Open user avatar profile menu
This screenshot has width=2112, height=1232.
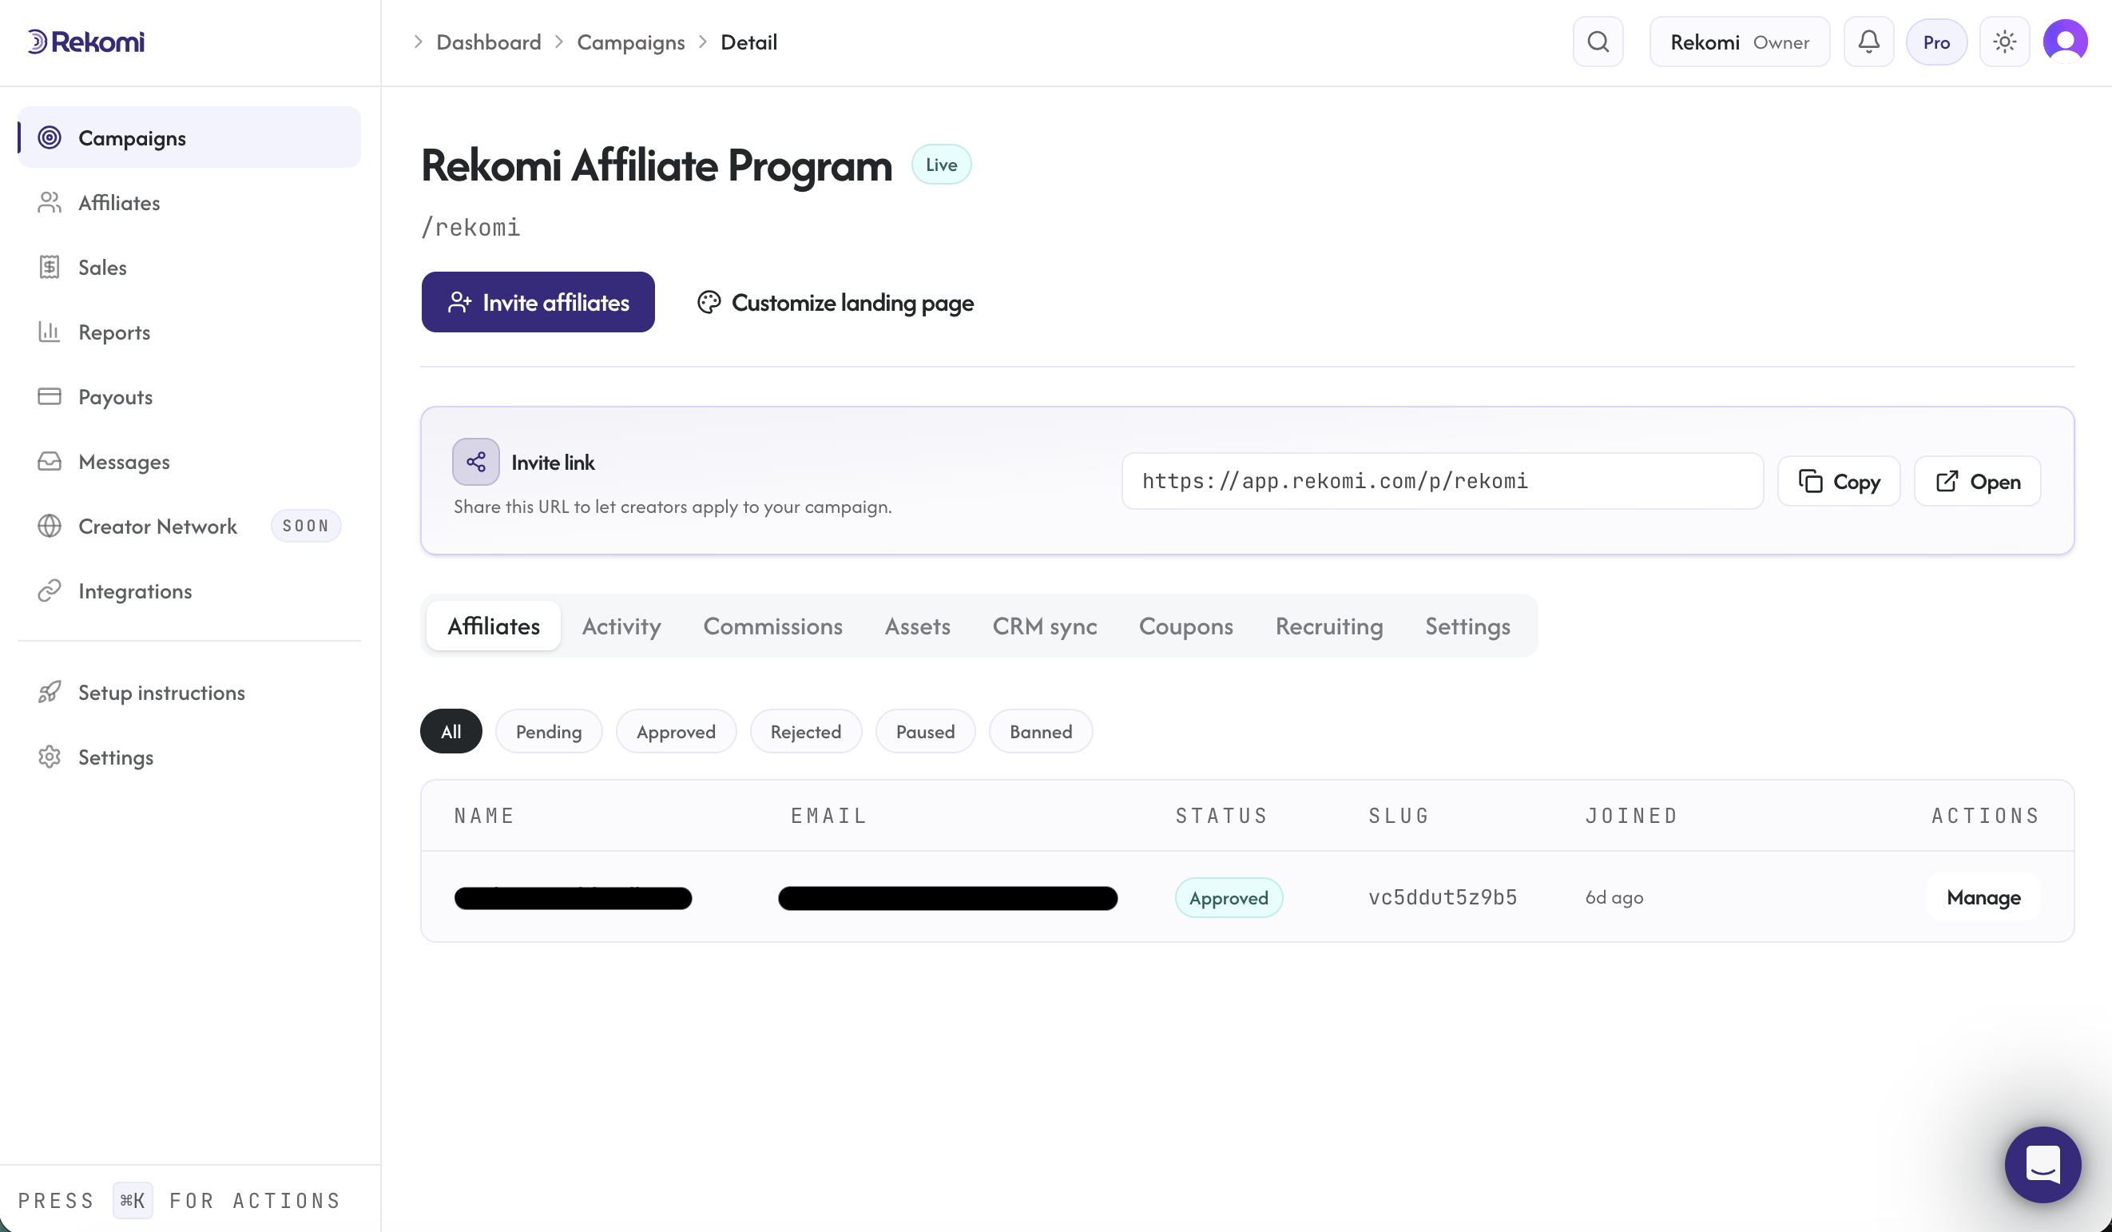coord(2065,42)
